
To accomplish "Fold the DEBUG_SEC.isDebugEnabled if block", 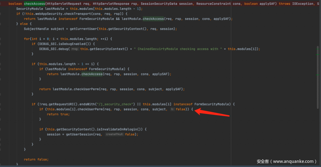I will tap(1, 44).
